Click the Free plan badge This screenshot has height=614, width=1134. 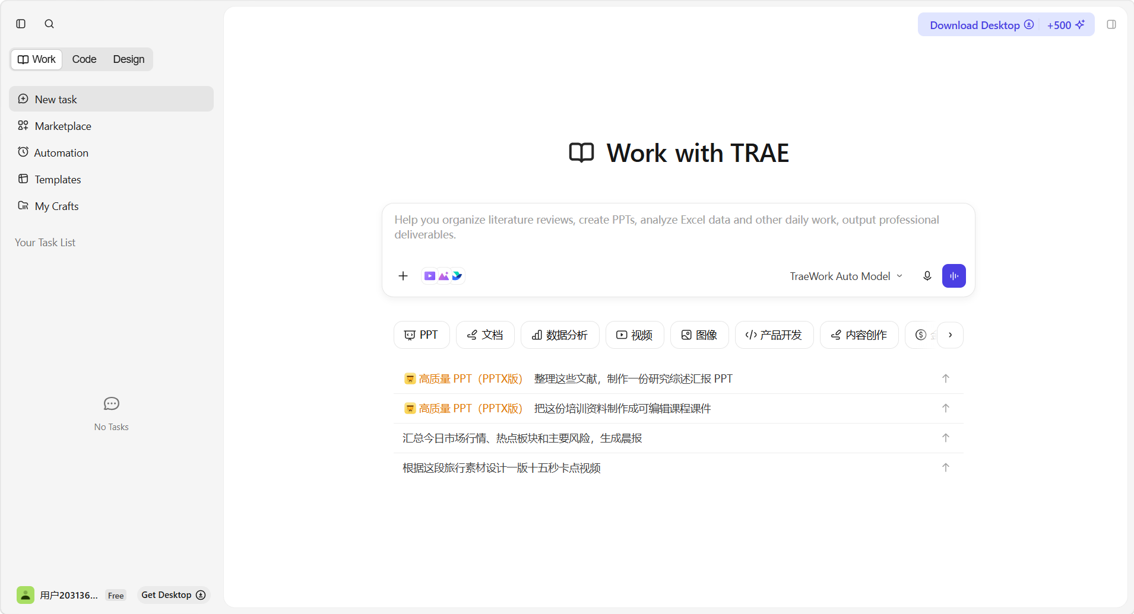click(x=116, y=596)
